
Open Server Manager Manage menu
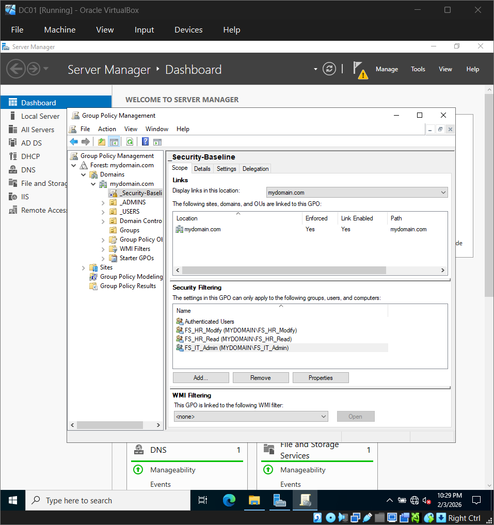387,69
